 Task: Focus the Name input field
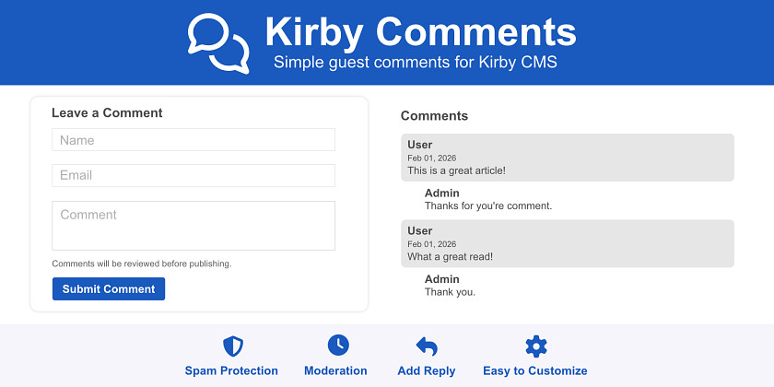click(193, 140)
